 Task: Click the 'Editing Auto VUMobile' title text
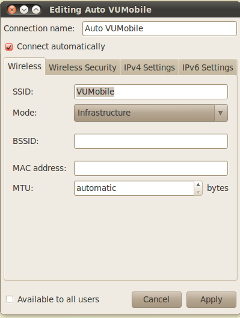coord(100,10)
